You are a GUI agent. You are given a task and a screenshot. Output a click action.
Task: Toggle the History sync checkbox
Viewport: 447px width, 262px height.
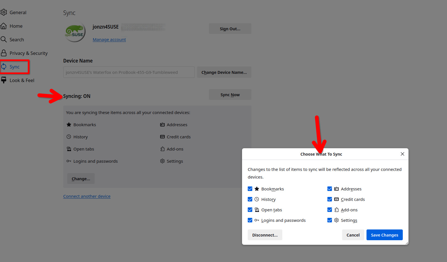[x=250, y=199]
